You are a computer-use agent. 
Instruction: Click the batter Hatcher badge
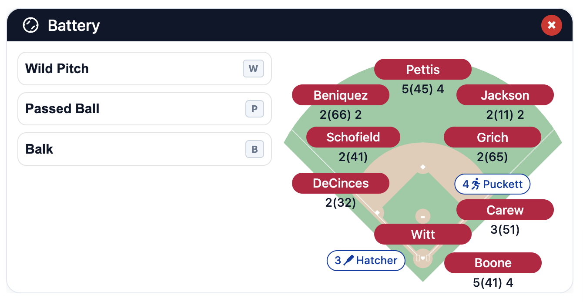point(366,261)
